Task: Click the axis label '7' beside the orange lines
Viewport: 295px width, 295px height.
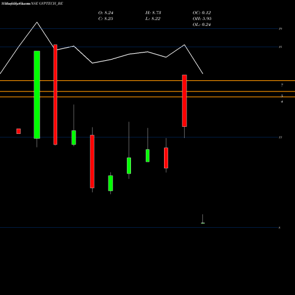Action: [282, 85]
